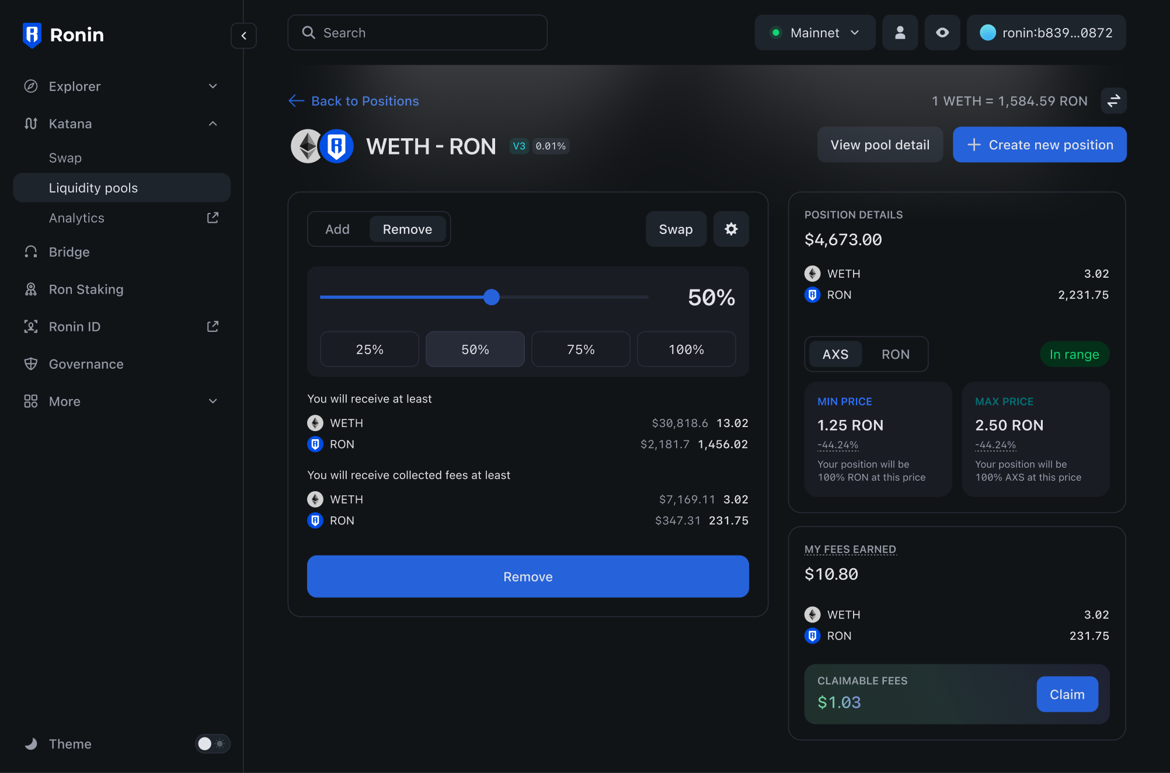Toggle the Theme switch to light mode
This screenshot has width=1170, height=773.
212,743
